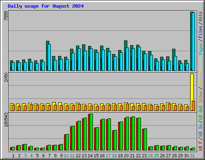Viewport: 205px width, 160px height.
Task: Click the 'Visits' legend label
Action: [x=201, y=79]
